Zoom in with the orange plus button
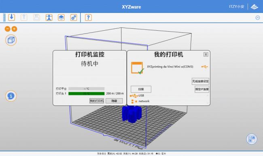The width and height of the screenshot is (263, 156). point(14,29)
